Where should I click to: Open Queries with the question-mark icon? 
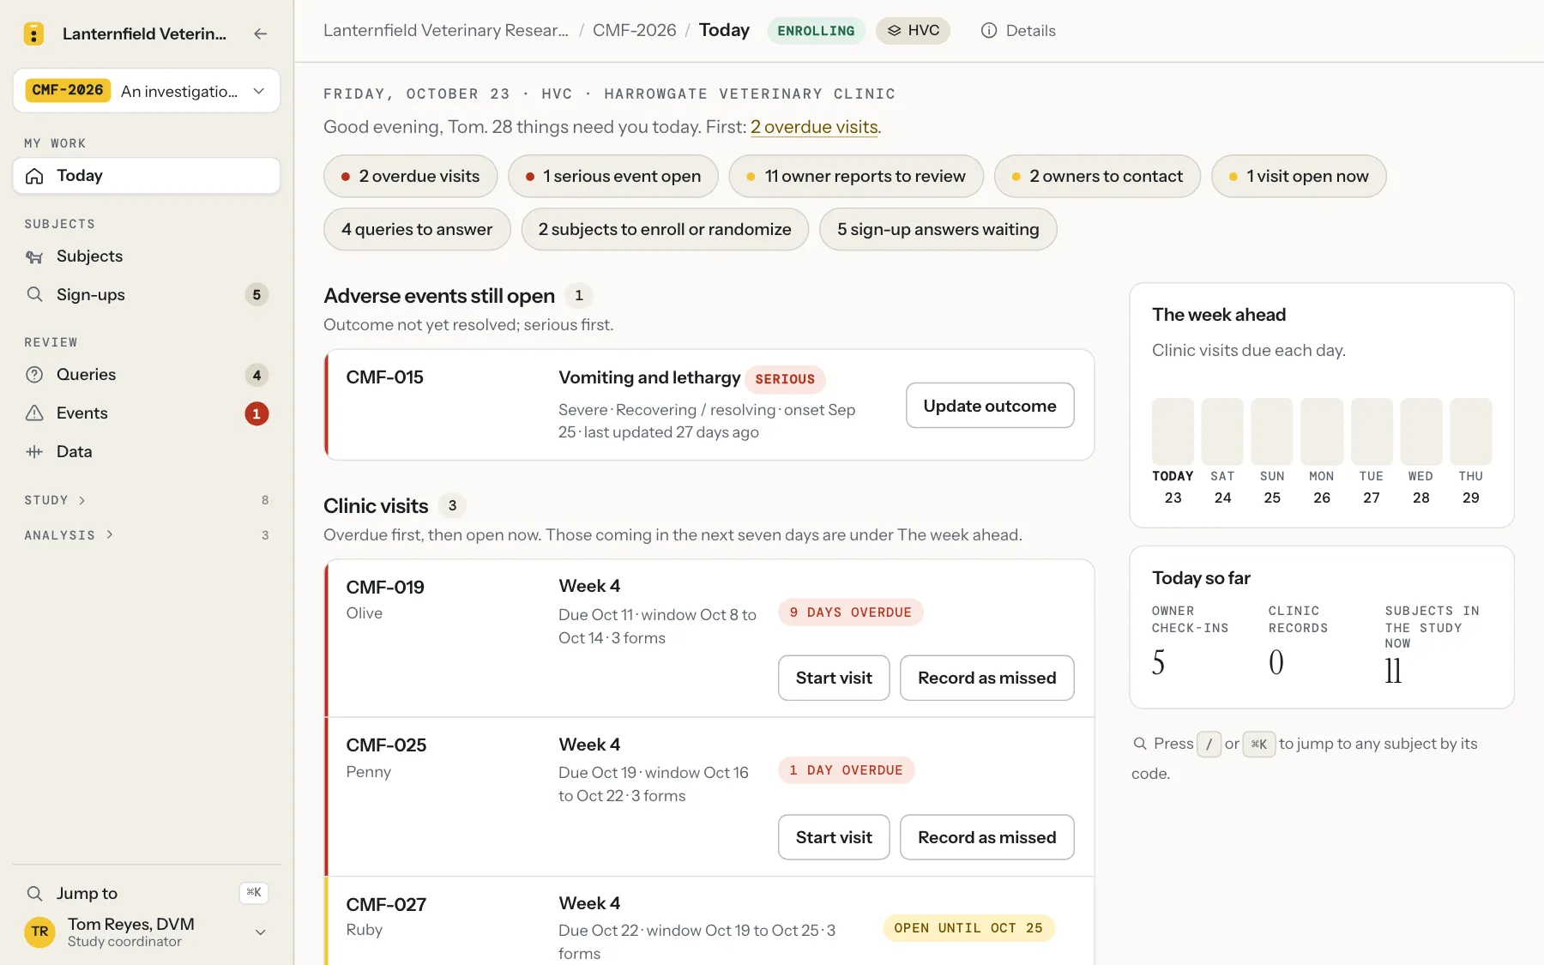147,375
